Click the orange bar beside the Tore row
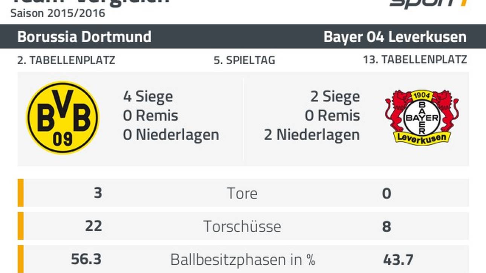 tap(21, 193)
